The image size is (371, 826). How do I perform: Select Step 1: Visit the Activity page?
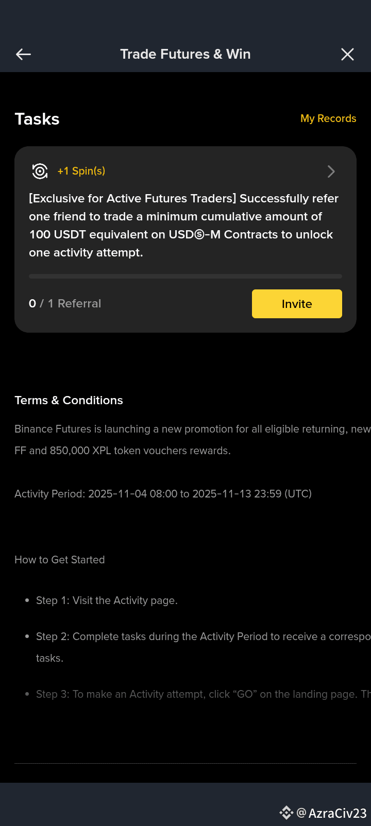tap(107, 600)
